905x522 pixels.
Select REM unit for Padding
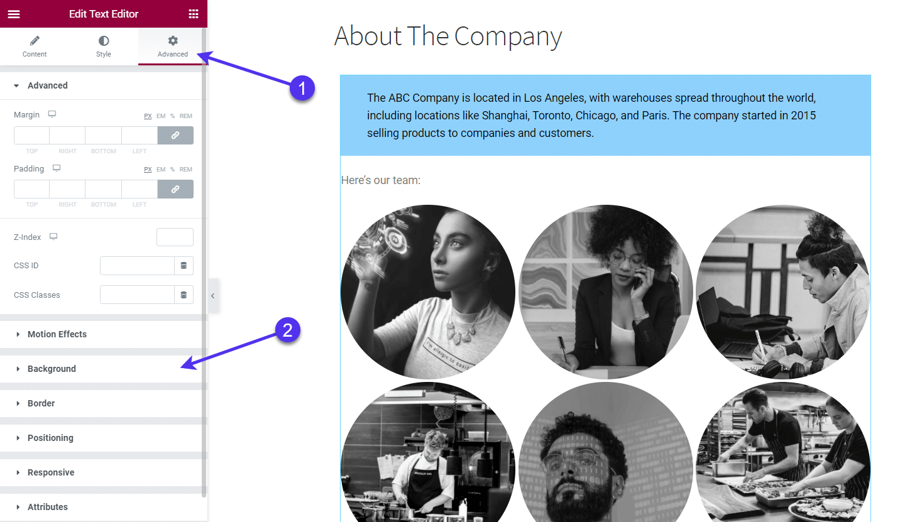point(186,170)
